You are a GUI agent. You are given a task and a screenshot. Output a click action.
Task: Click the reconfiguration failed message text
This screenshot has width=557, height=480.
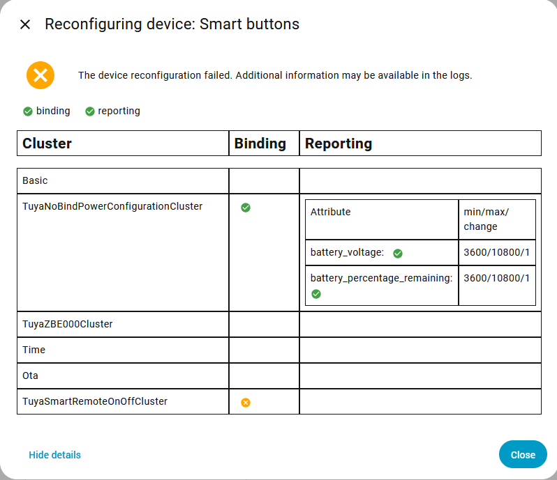pyautogui.click(x=275, y=75)
